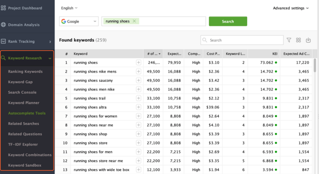Screen dimensions: 319x174
Task: Expand the Rank Tracking submenu arrow
Action: pyautogui.click(x=50, y=42)
